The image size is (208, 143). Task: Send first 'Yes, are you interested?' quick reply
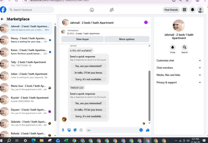(x=88, y=66)
